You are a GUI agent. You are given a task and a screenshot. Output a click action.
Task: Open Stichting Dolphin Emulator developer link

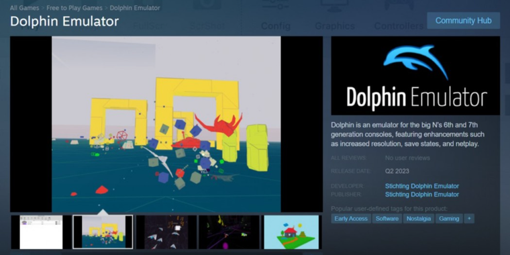point(422,186)
